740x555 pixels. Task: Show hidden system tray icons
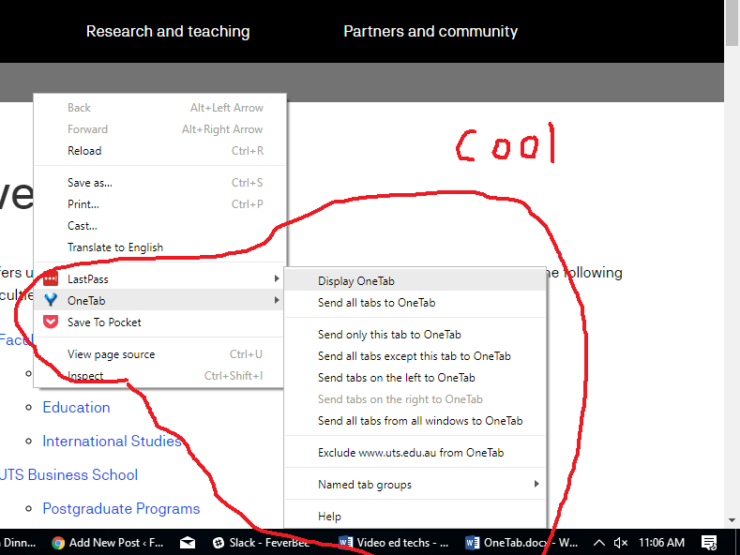[598, 543]
